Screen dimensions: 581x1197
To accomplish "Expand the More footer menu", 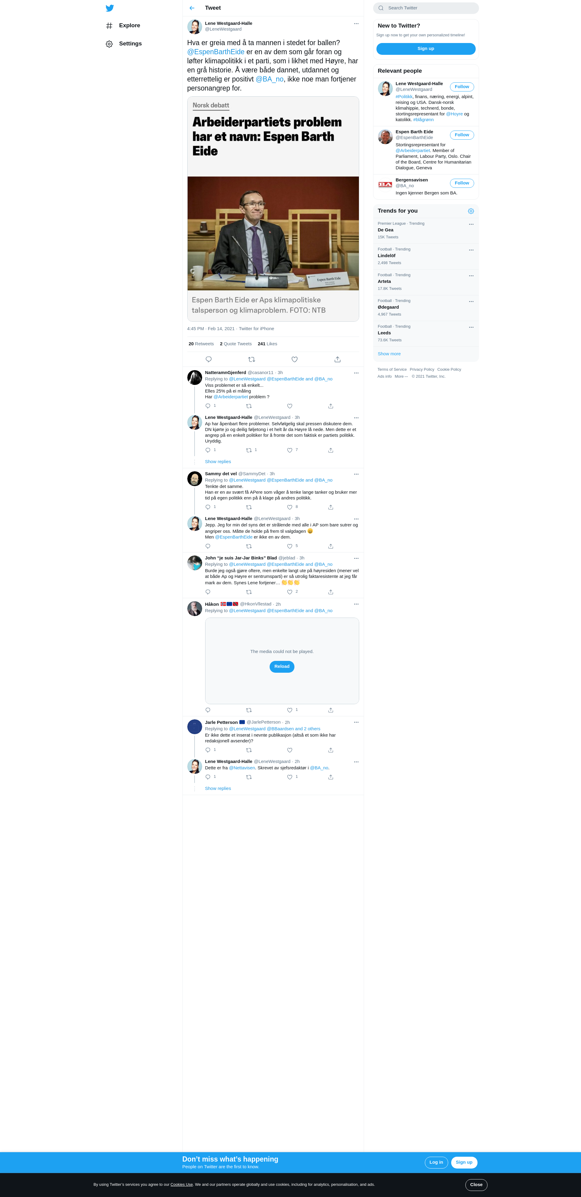I will (401, 376).
